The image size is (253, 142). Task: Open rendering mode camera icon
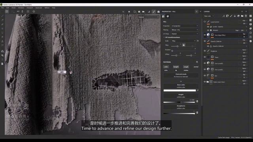point(159,11)
